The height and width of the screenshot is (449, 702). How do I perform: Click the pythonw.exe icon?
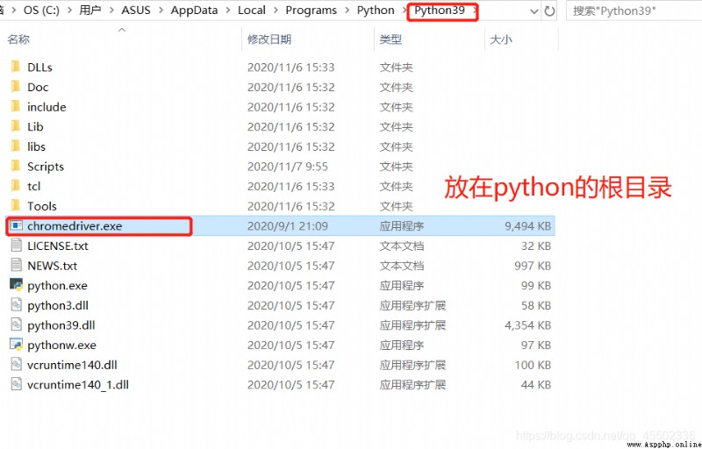point(16,345)
